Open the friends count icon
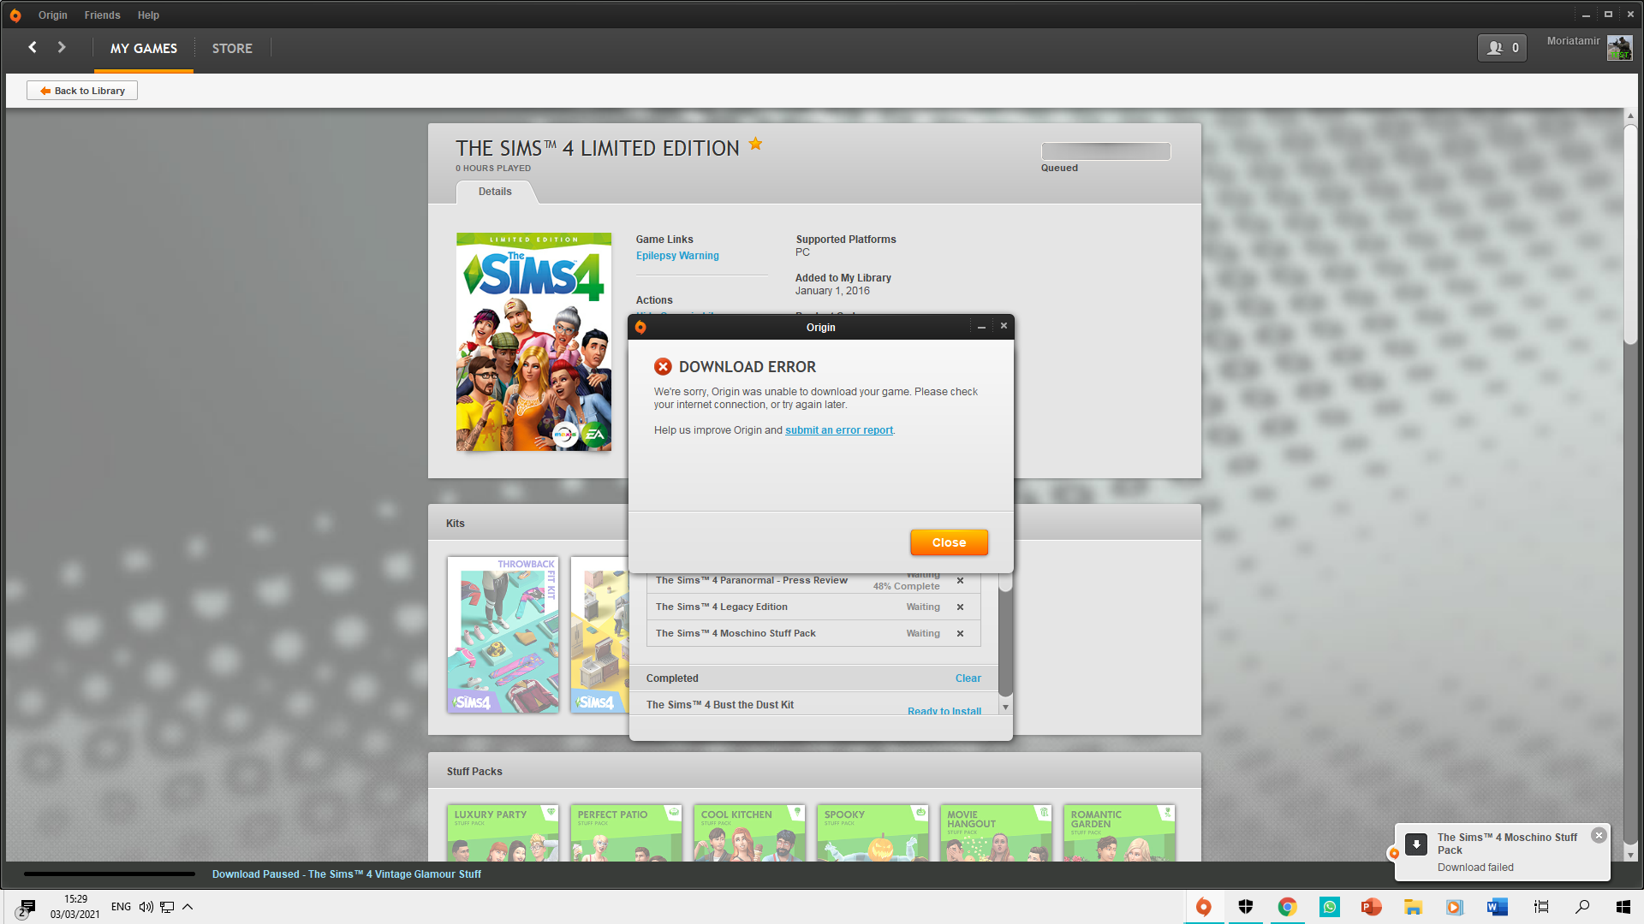Viewport: 1644px width, 924px height. (1502, 48)
